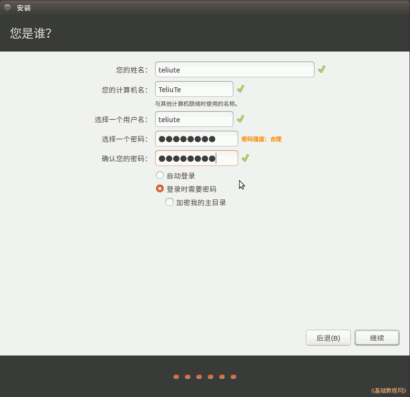Click the 与其他计算机联络时使用的名称 hint text

[x=196, y=104]
